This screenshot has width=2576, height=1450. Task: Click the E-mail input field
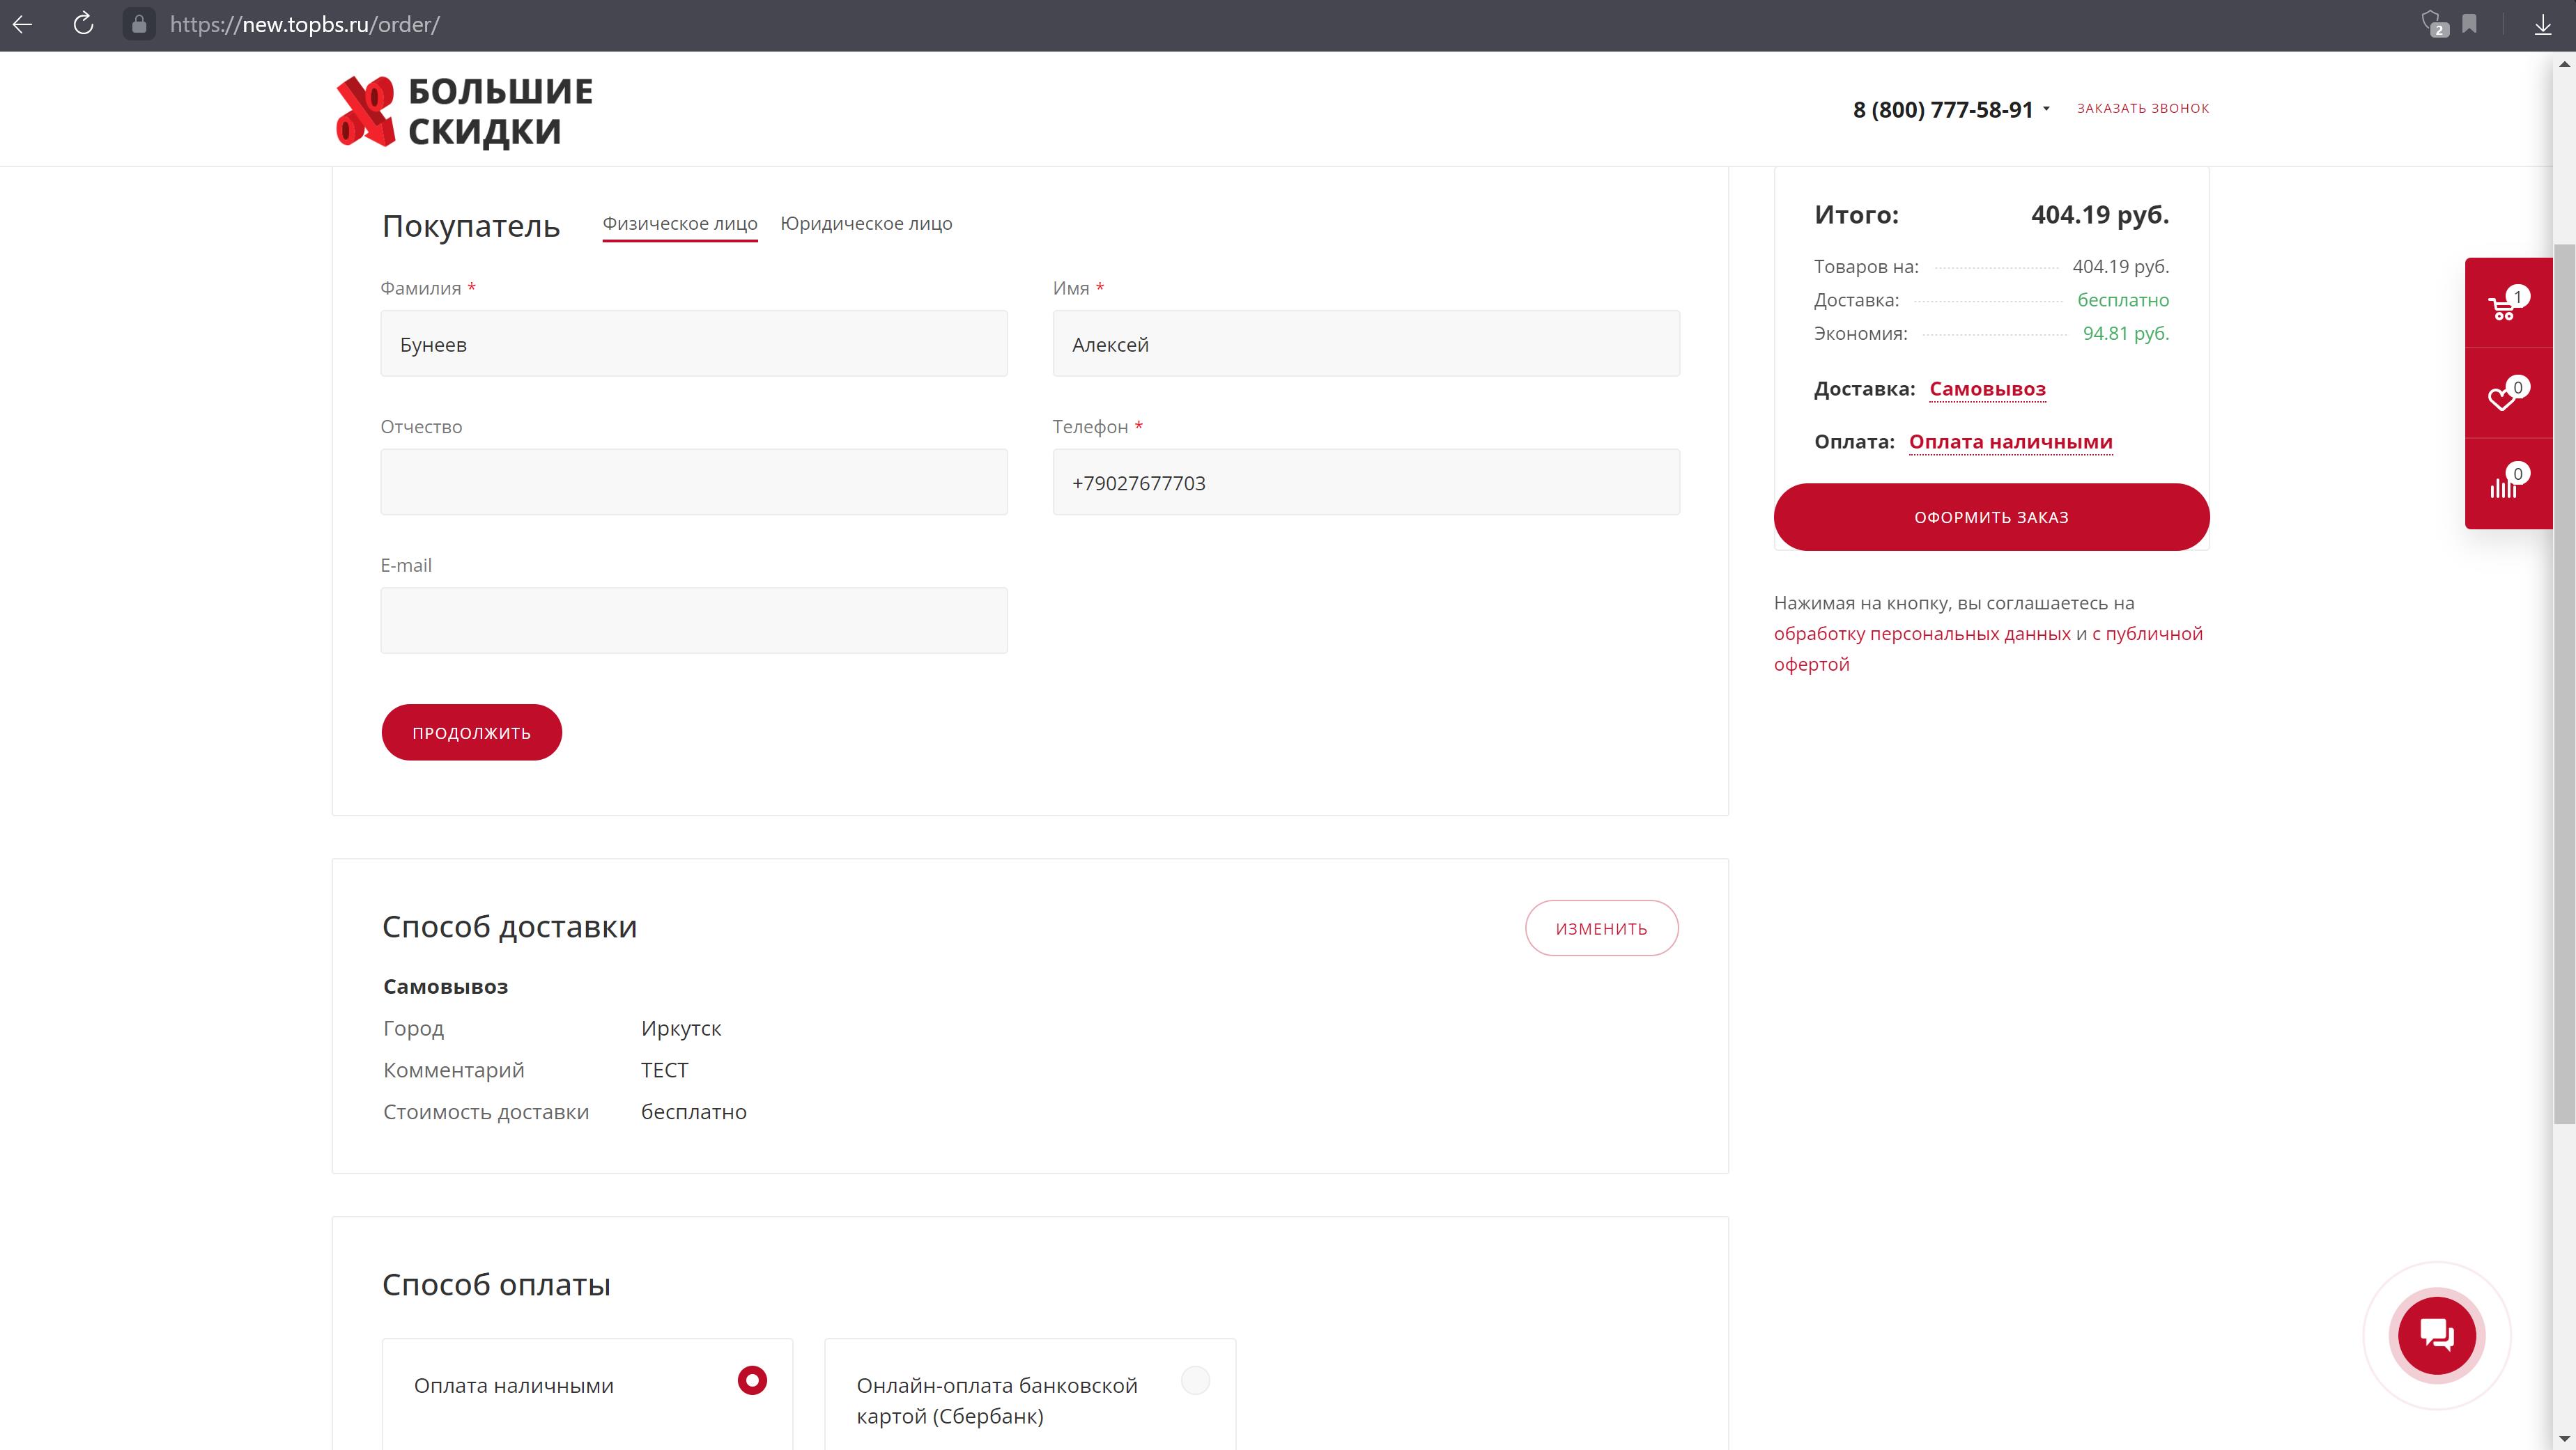(693, 621)
